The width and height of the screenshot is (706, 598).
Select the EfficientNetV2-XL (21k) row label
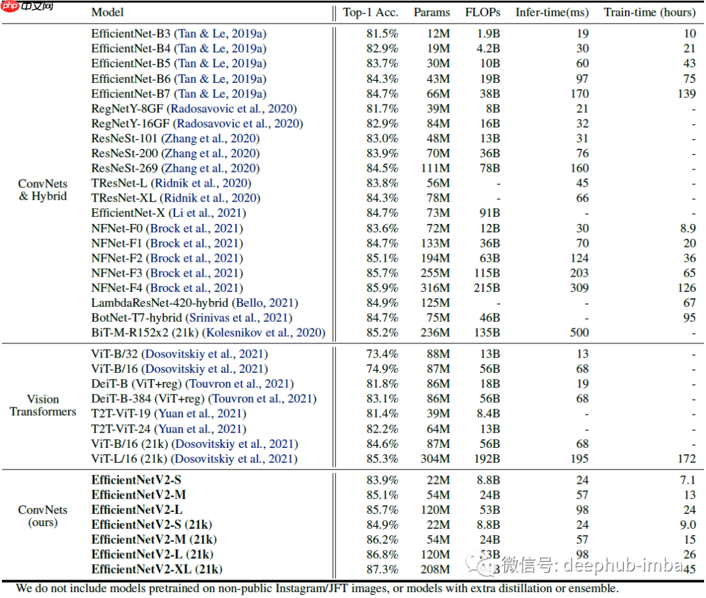[x=157, y=569]
